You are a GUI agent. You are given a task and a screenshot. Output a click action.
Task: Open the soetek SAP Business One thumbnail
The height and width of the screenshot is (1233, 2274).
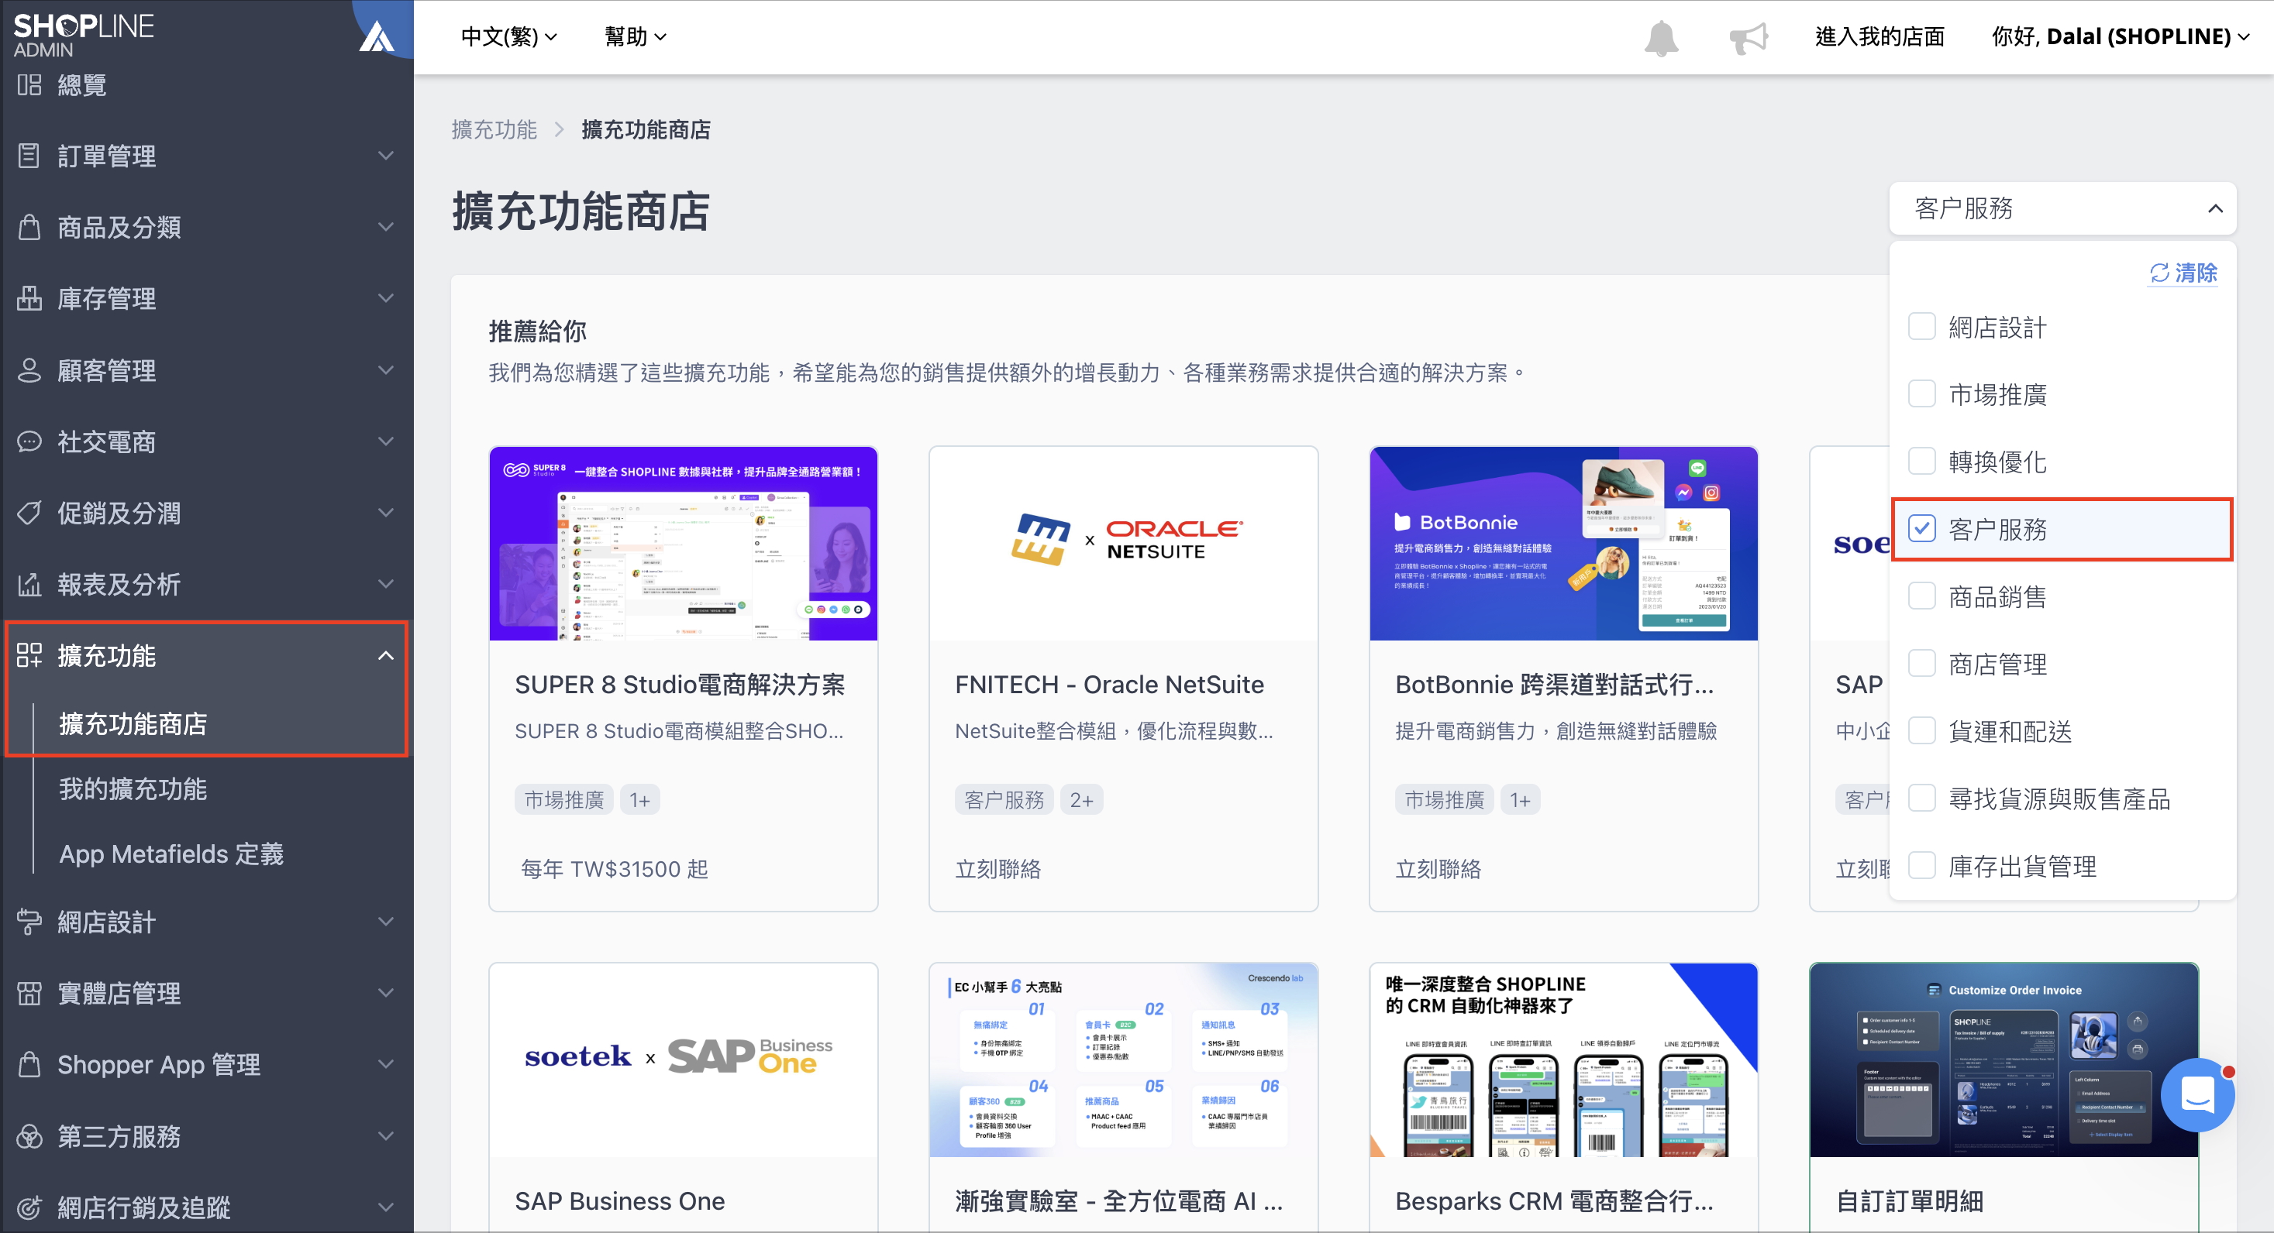(684, 1060)
